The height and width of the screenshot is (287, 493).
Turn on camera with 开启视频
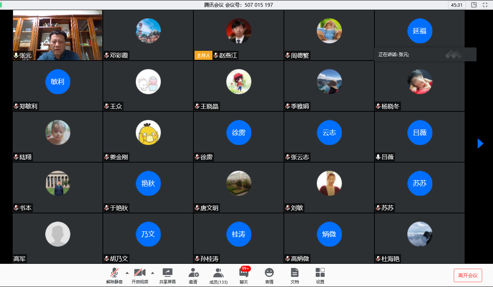click(140, 276)
